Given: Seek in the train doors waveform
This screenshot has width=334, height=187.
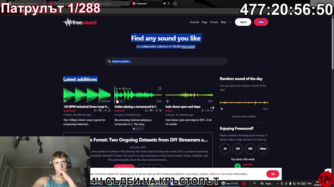Looking at the screenshot, I should click(x=189, y=95).
